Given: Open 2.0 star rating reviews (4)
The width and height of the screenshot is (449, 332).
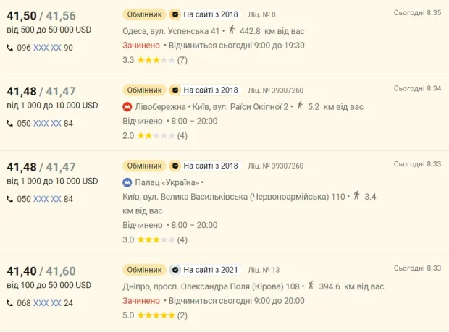Looking at the screenshot, I should coord(155,135).
